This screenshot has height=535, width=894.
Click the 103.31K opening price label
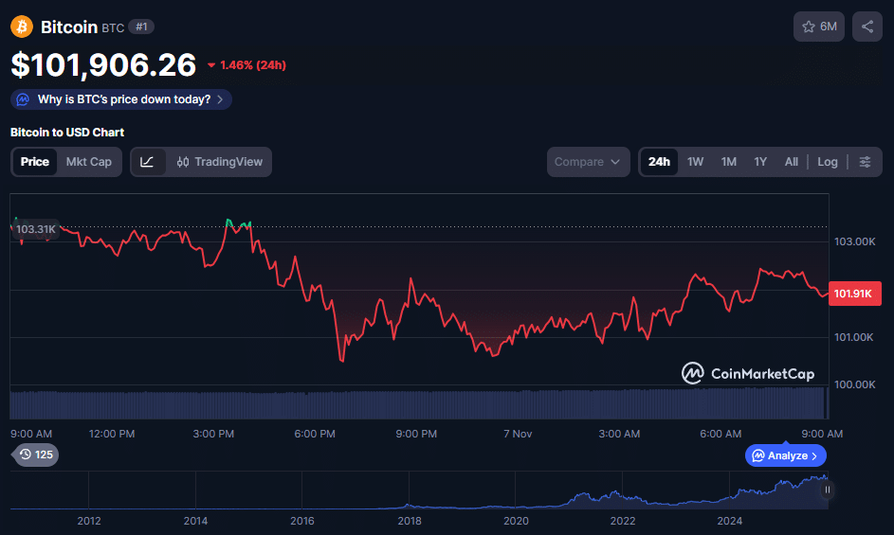36,229
